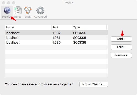
Task: Select the localhost proxy on port 1,082
Action: 56,33
